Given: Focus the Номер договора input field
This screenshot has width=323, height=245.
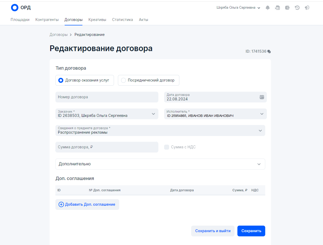Looking at the screenshot, I should tap(107, 97).
